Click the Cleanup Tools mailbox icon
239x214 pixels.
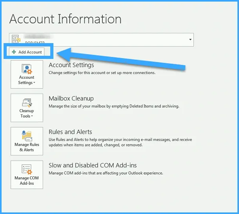[27, 102]
